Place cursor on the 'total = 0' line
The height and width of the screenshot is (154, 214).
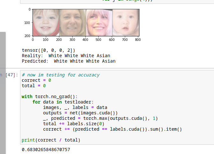(x=34, y=86)
